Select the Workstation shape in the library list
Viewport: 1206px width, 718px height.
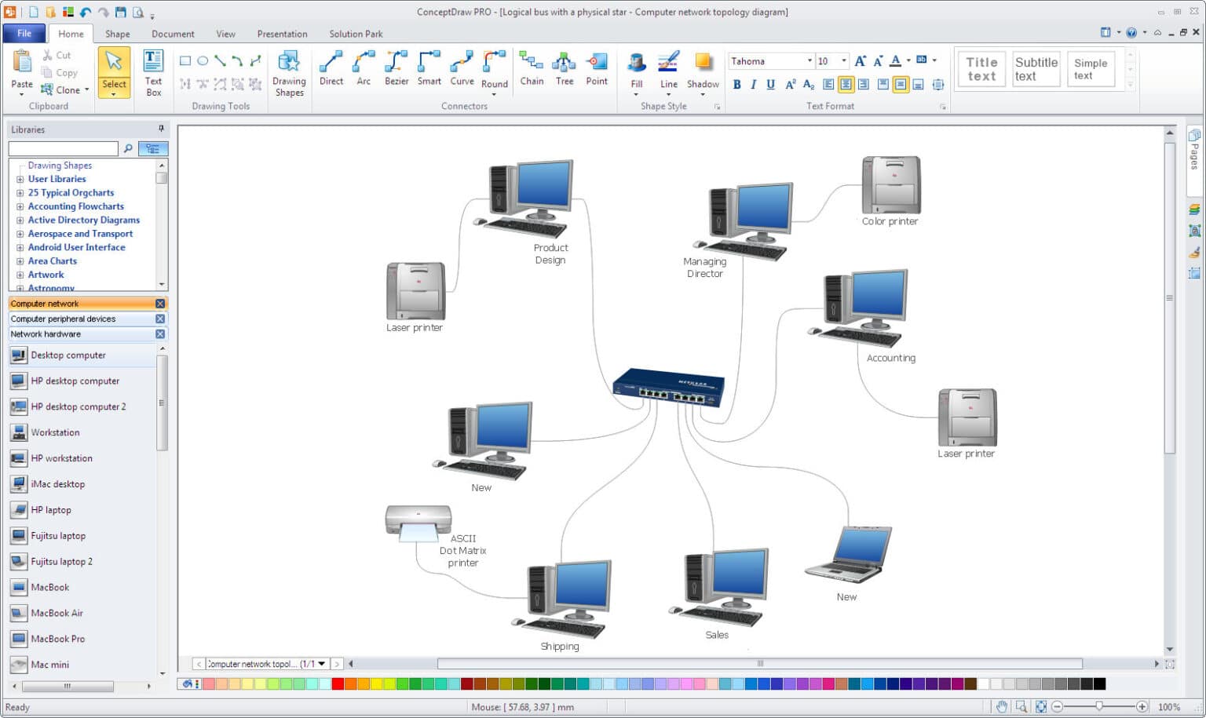pos(55,432)
